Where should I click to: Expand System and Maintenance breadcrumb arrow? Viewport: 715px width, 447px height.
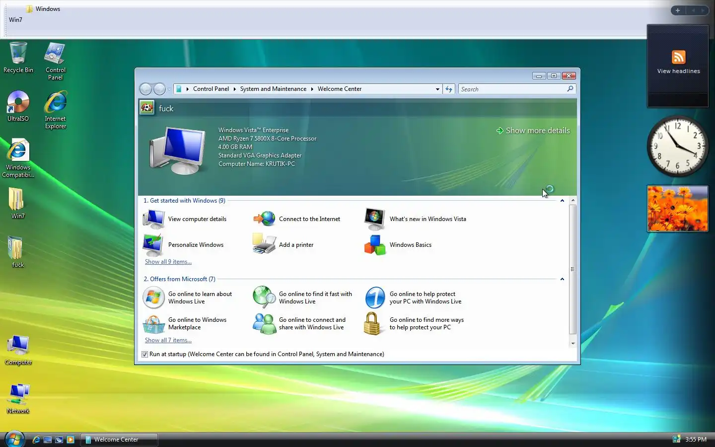(x=312, y=89)
